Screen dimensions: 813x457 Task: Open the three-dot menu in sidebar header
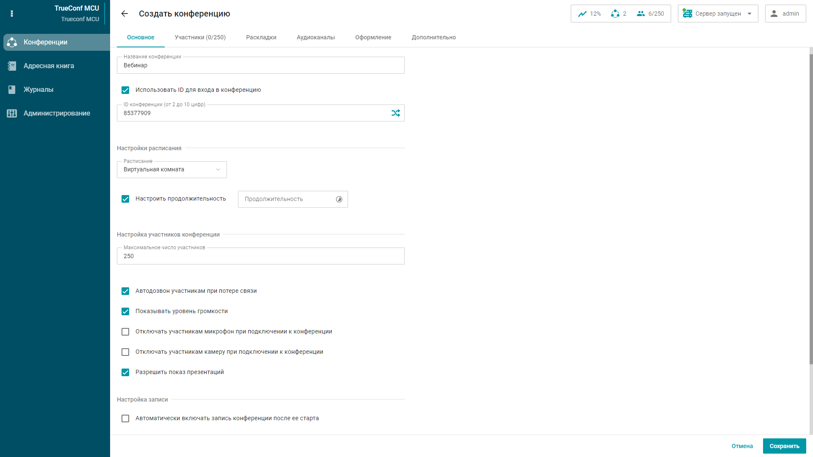tap(12, 14)
